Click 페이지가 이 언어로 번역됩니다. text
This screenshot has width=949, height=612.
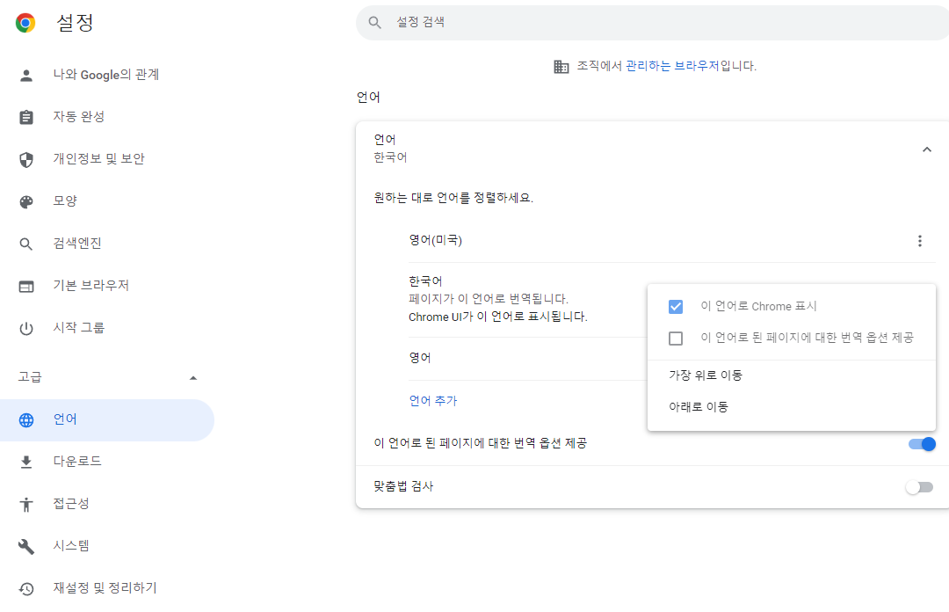click(489, 299)
